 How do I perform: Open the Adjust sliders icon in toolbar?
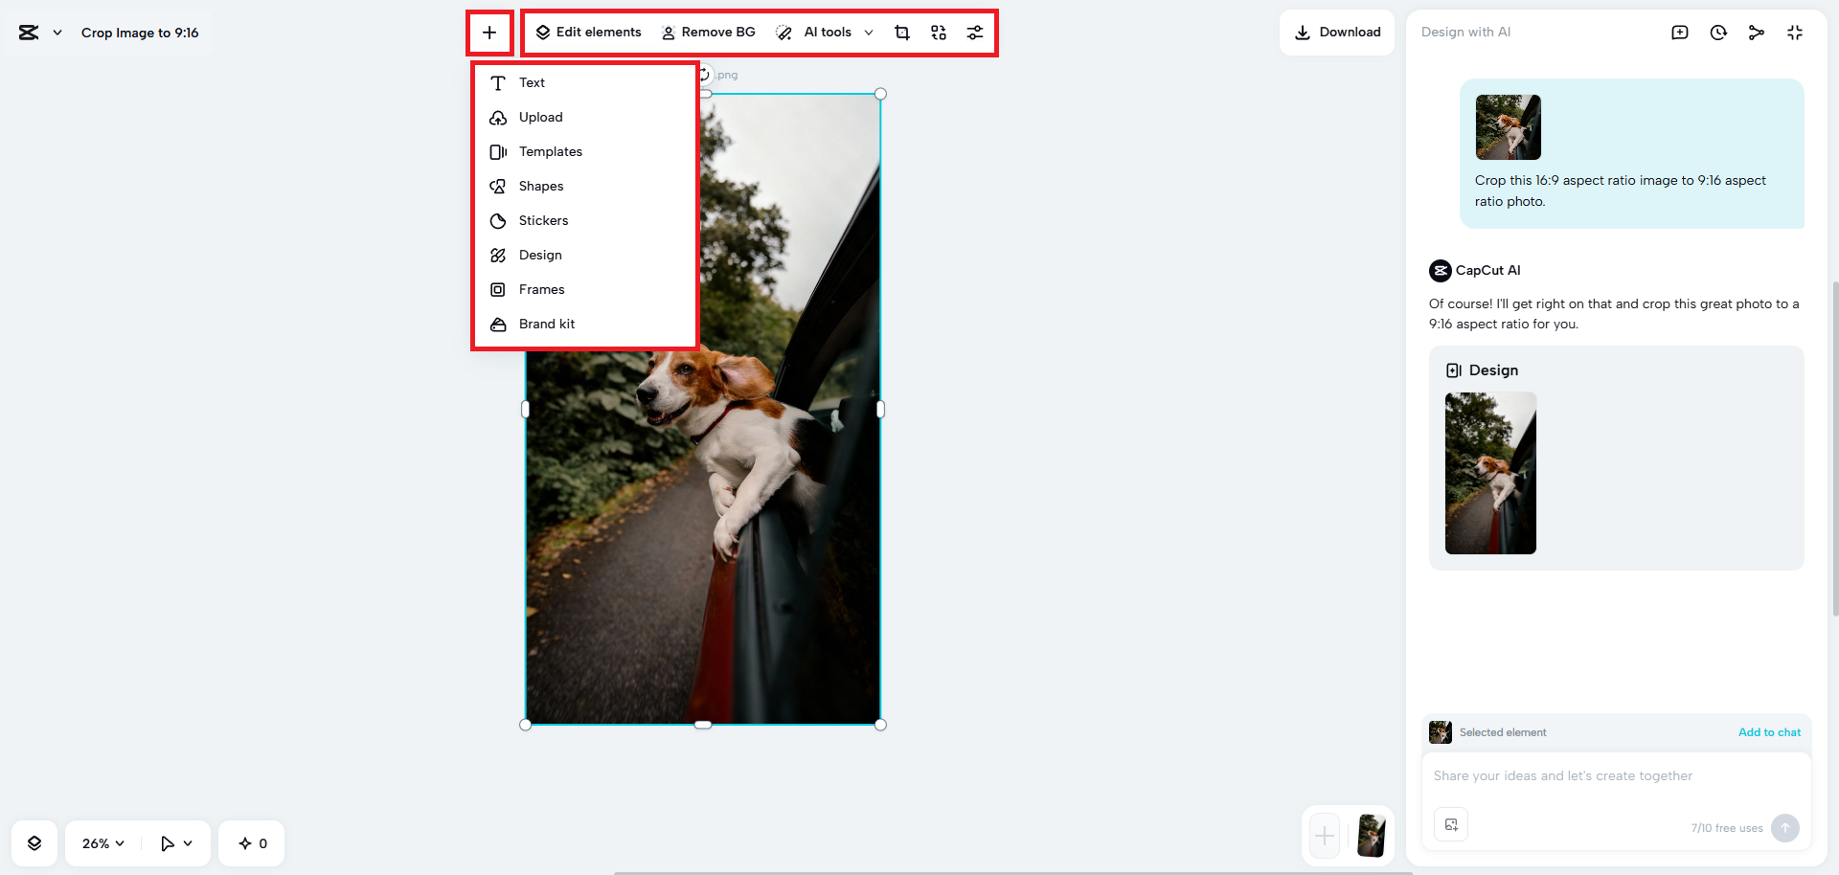pyautogui.click(x=975, y=33)
